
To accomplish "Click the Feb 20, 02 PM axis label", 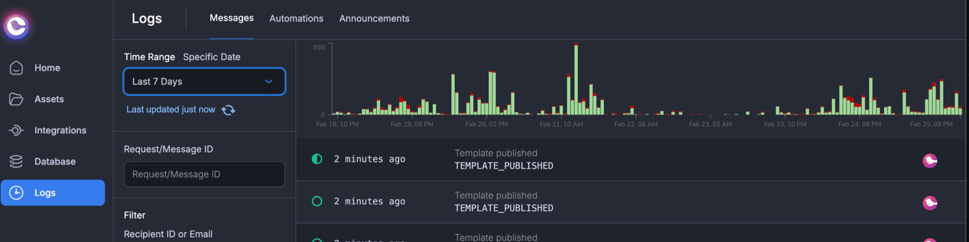I will pyautogui.click(x=487, y=124).
